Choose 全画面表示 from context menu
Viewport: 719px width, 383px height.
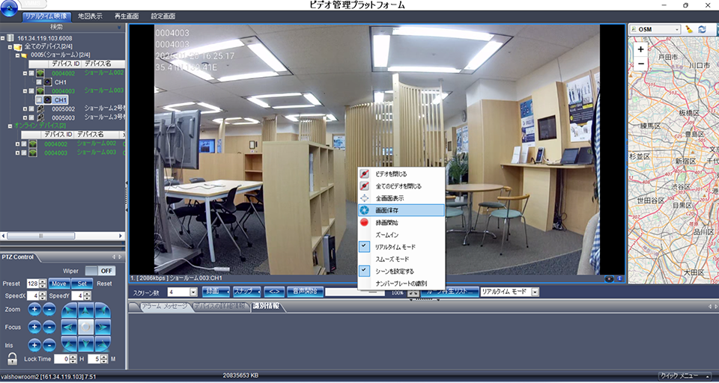[401, 198]
